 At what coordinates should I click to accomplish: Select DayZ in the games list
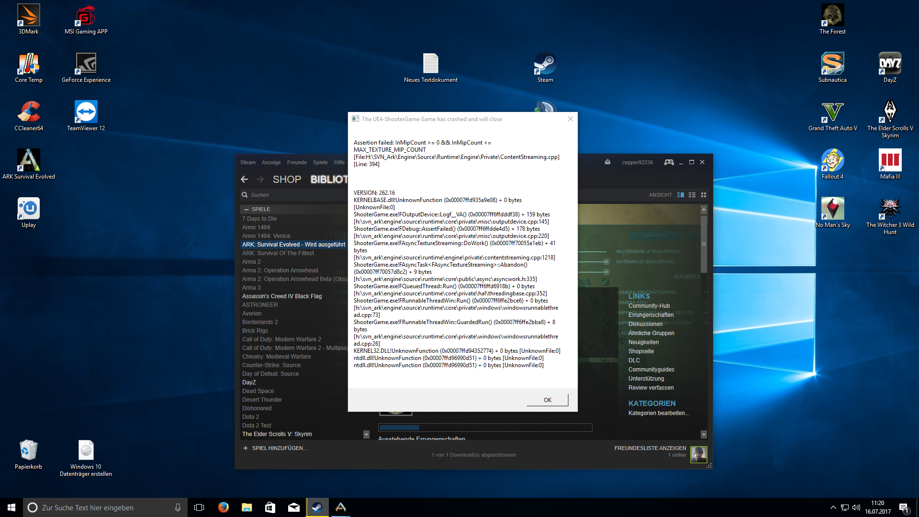pos(249,382)
